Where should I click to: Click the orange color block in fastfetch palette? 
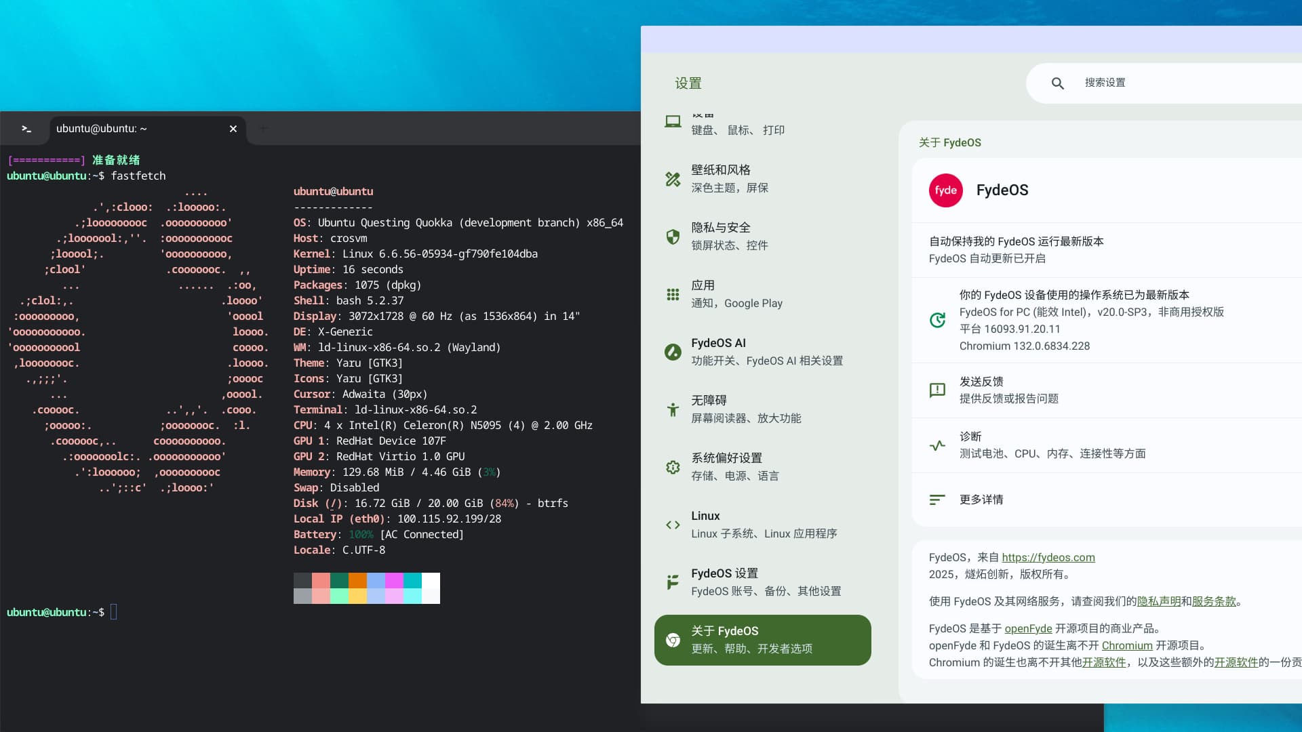coord(357,580)
